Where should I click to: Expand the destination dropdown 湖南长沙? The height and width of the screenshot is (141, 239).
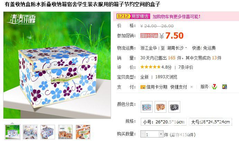[177, 48]
